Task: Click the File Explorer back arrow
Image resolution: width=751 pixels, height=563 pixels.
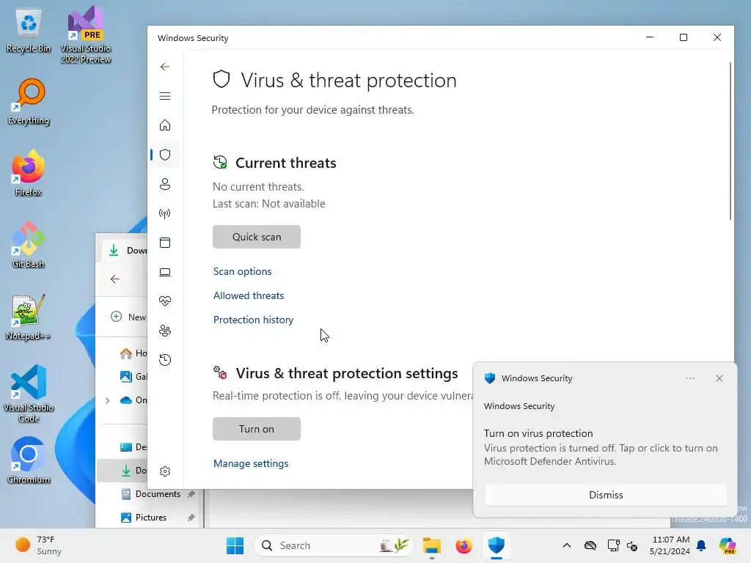Action: pos(115,279)
